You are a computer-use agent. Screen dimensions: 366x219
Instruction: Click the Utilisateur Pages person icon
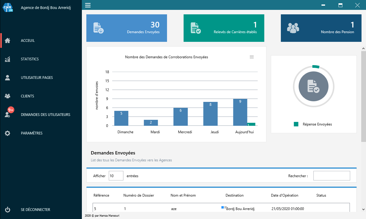pyautogui.click(x=8, y=78)
